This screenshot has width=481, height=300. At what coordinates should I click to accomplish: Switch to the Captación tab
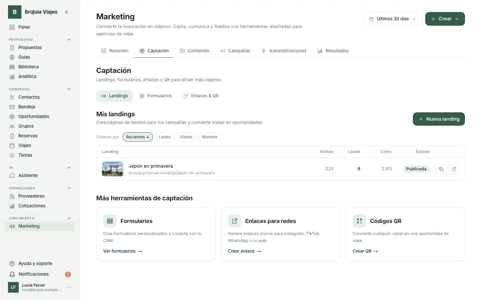[154, 51]
